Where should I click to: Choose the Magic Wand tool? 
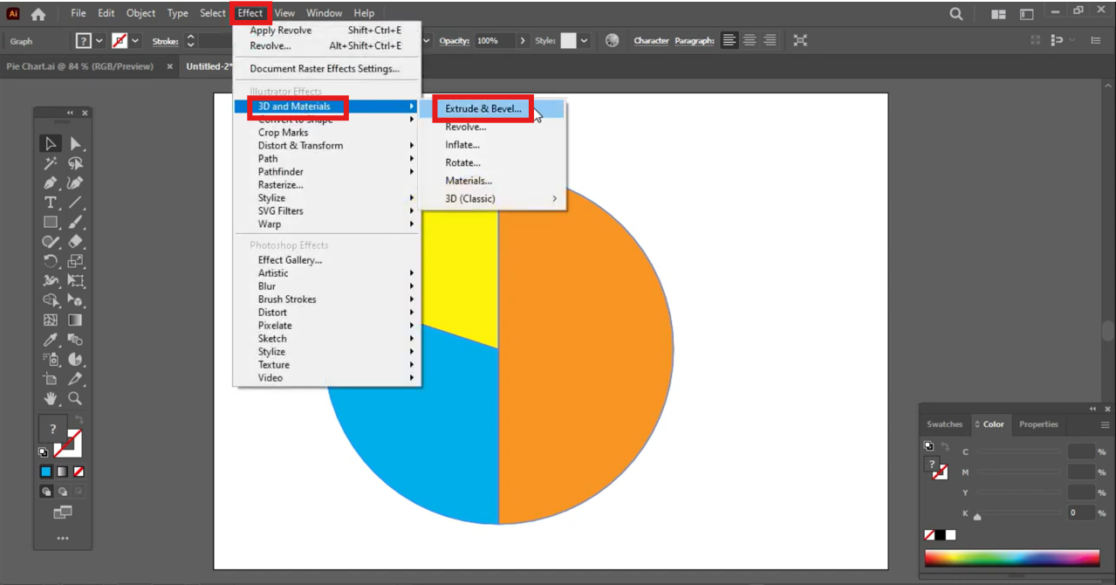(51, 163)
